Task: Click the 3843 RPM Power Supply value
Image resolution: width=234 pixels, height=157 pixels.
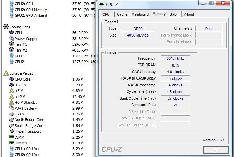Action: pos(81,39)
